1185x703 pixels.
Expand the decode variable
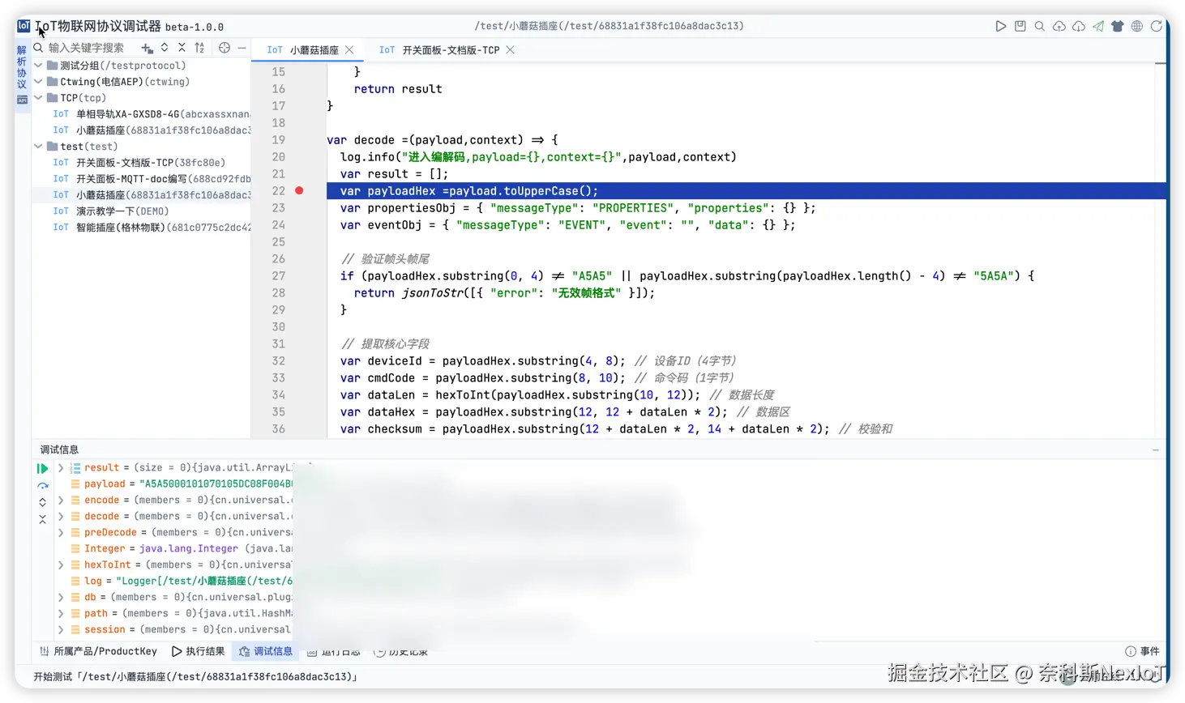pos(60,517)
